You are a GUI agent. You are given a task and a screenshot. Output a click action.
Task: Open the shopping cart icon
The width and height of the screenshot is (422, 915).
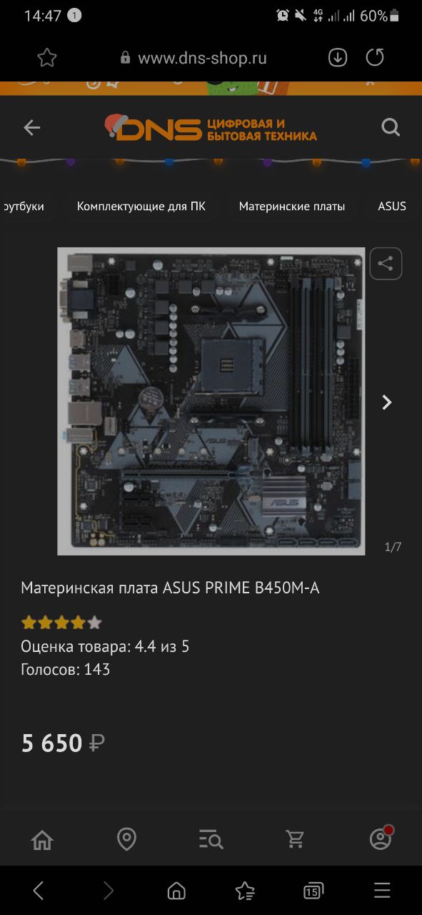point(296,839)
